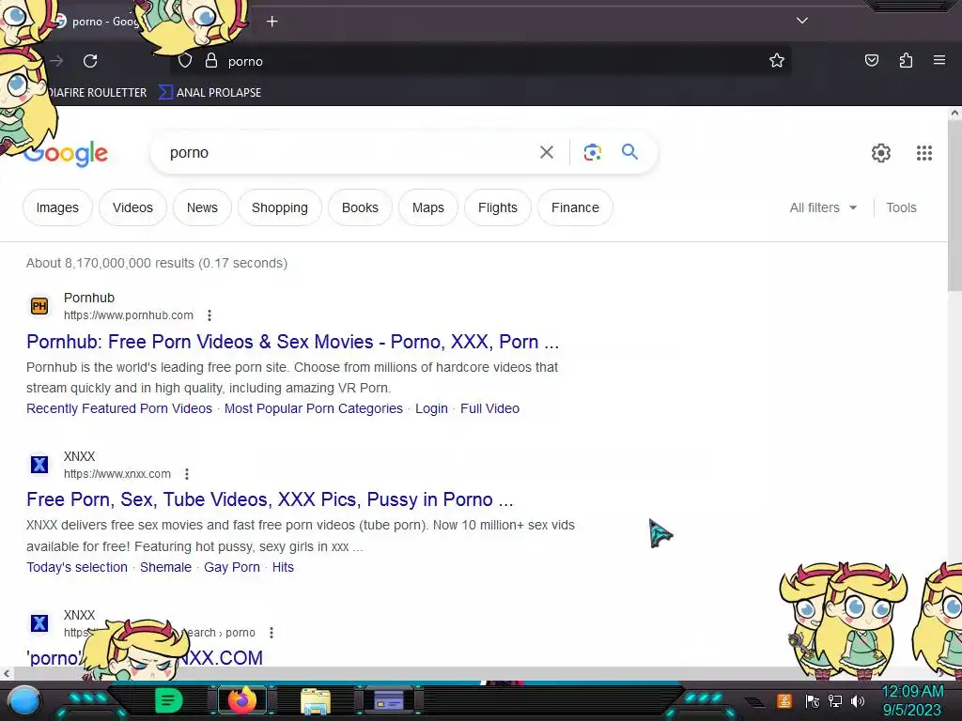
Task: Click the orange PH favicon
Action: pyautogui.click(x=39, y=306)
